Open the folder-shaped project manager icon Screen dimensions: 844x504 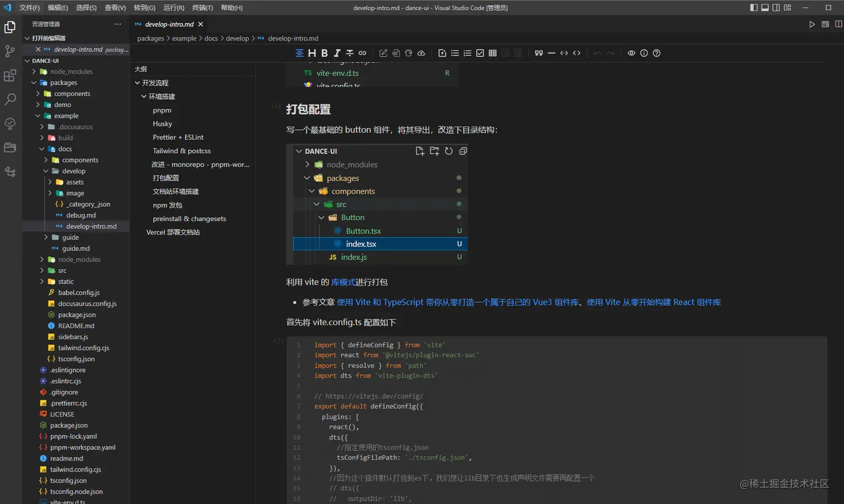[10, 148]
